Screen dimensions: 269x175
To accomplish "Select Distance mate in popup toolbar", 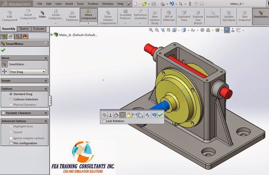I will point(135,115).
